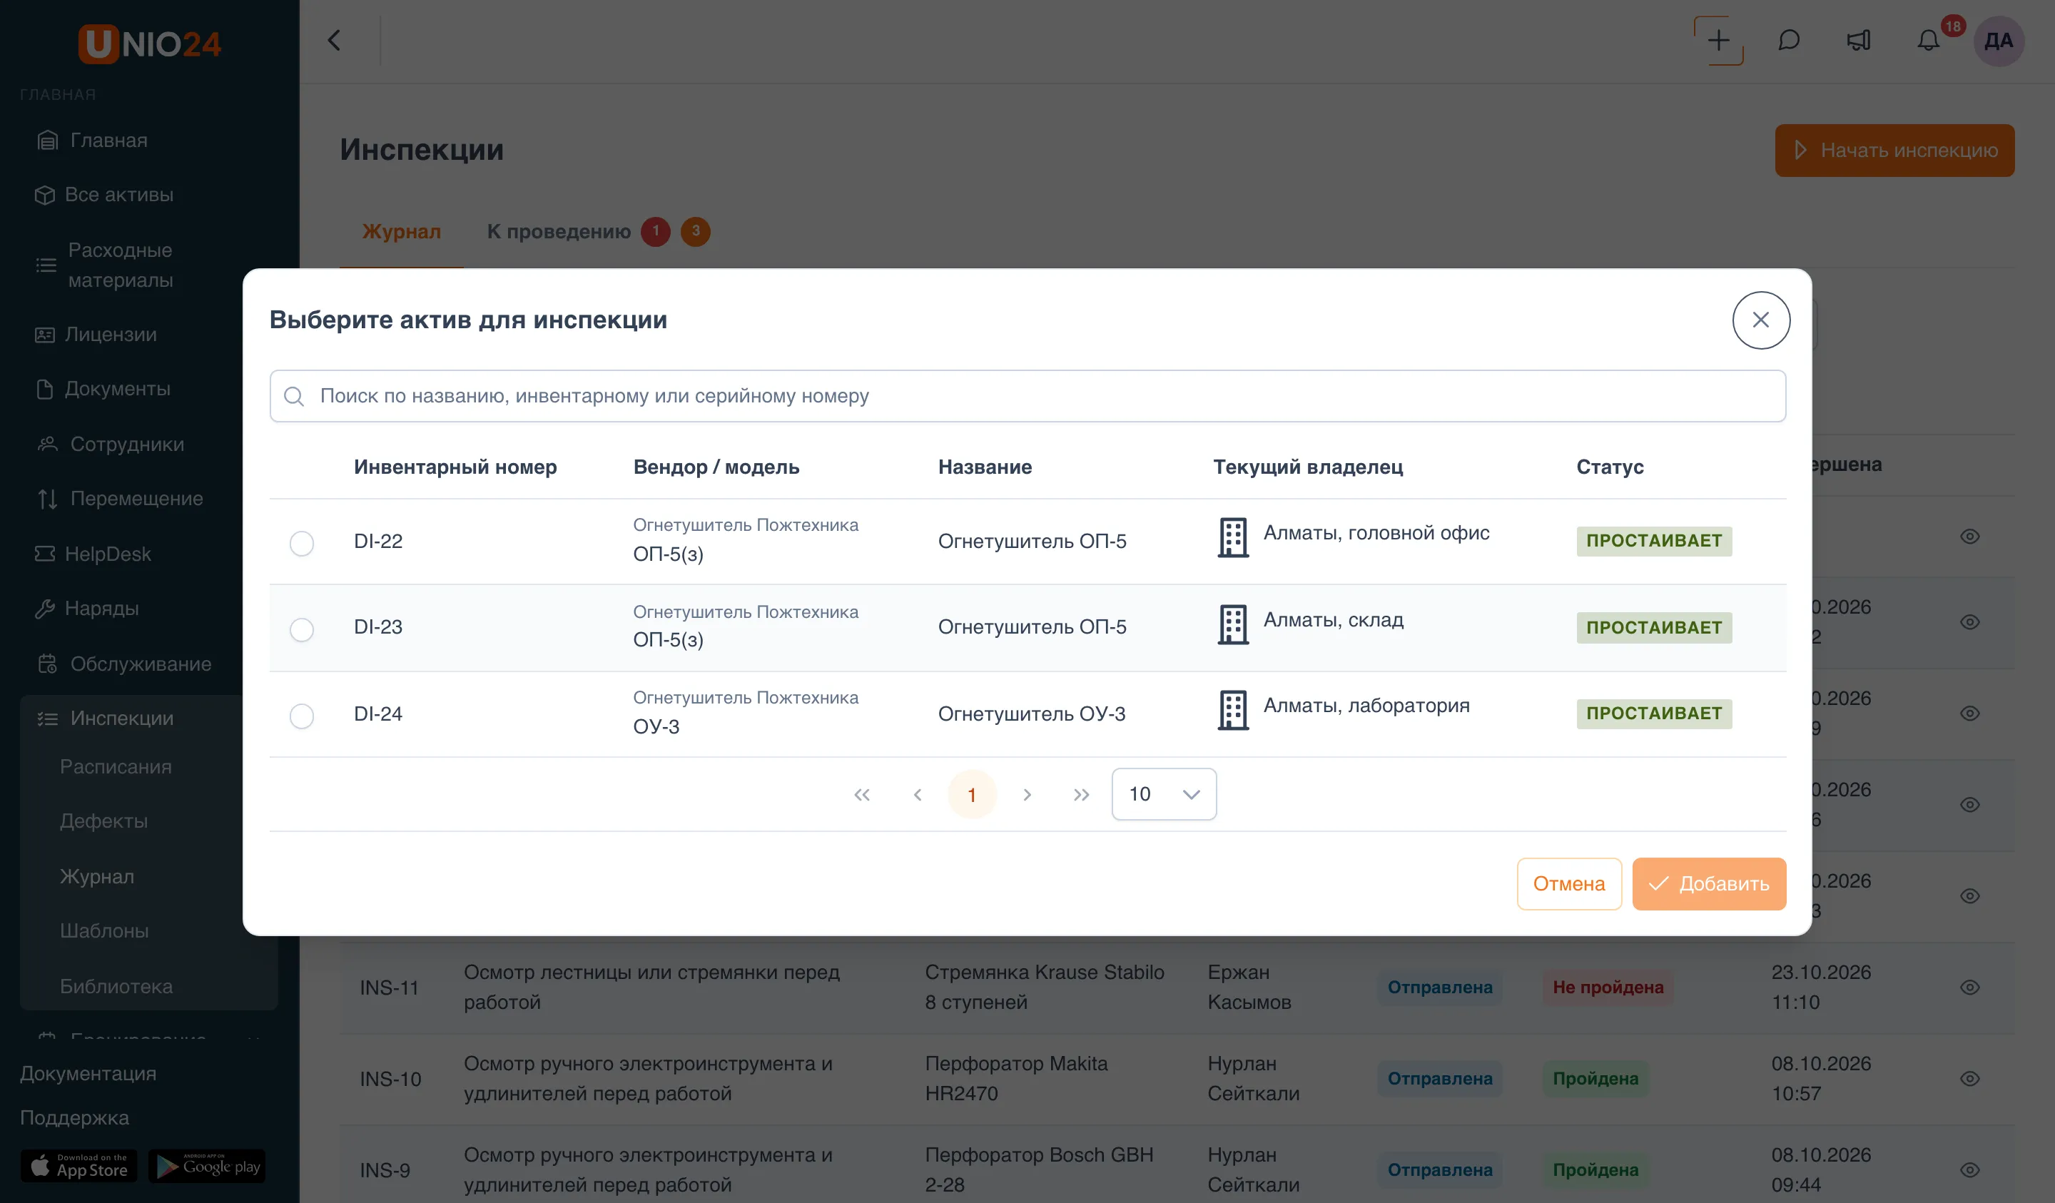Viewport: 2055px width, 1203px height.
Task: Click the App Store download badge
Action: [79, 1167]
